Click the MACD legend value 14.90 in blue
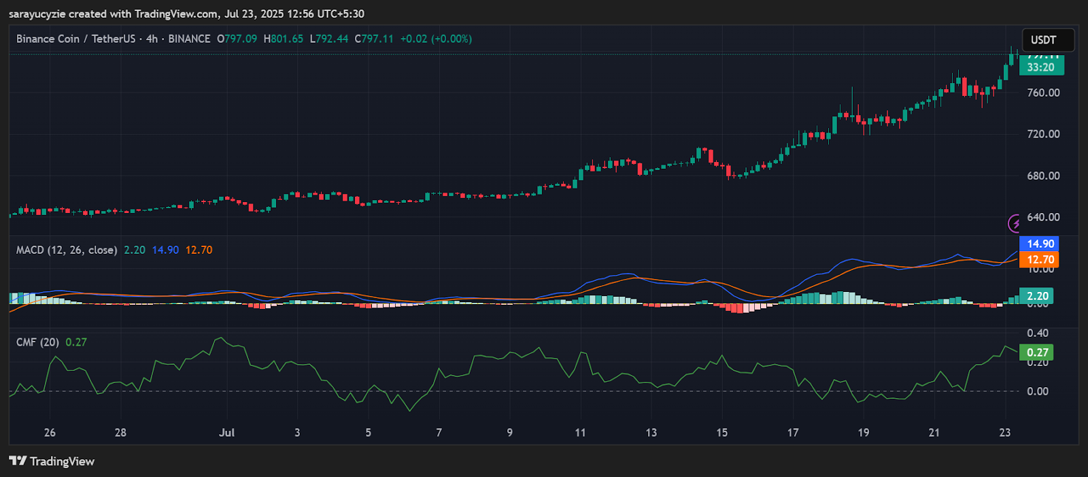 tap(165, 250)
